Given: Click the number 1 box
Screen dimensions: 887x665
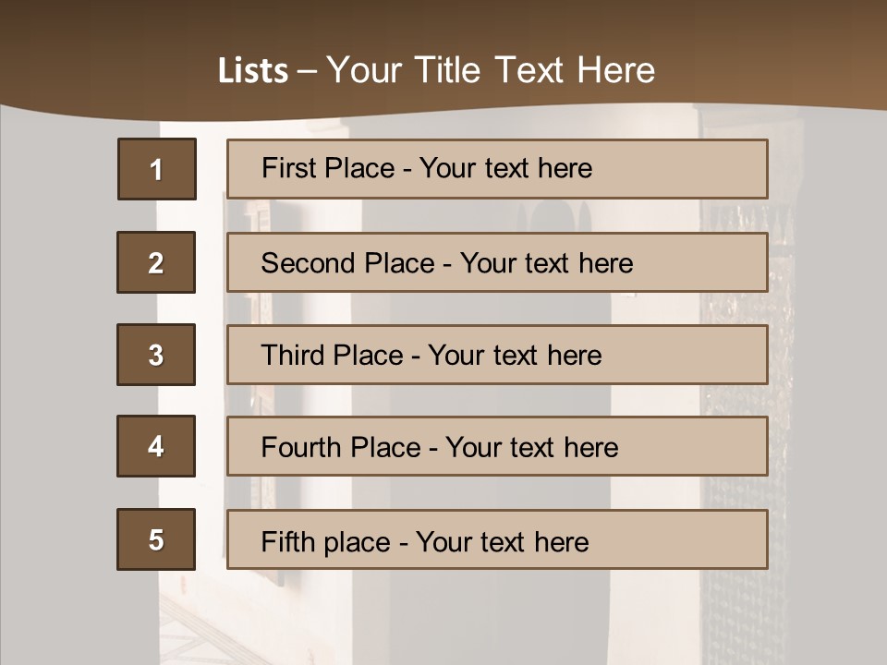Looking at the screenshot, I should [156, 169].
